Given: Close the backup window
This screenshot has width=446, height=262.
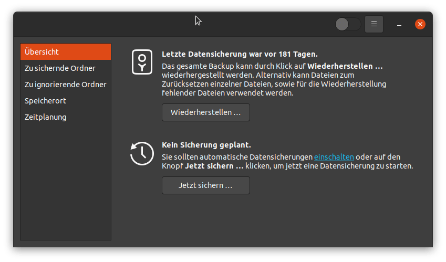Looking at the screenshot, I should tap(420, 24).
